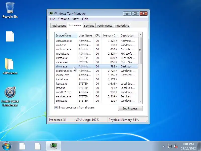Open the File menu

pos(53,19)
